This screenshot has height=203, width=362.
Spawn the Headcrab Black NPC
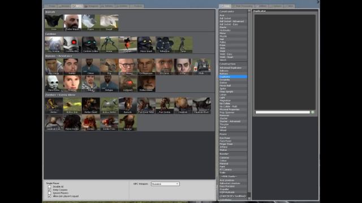[x=201, y=105]
